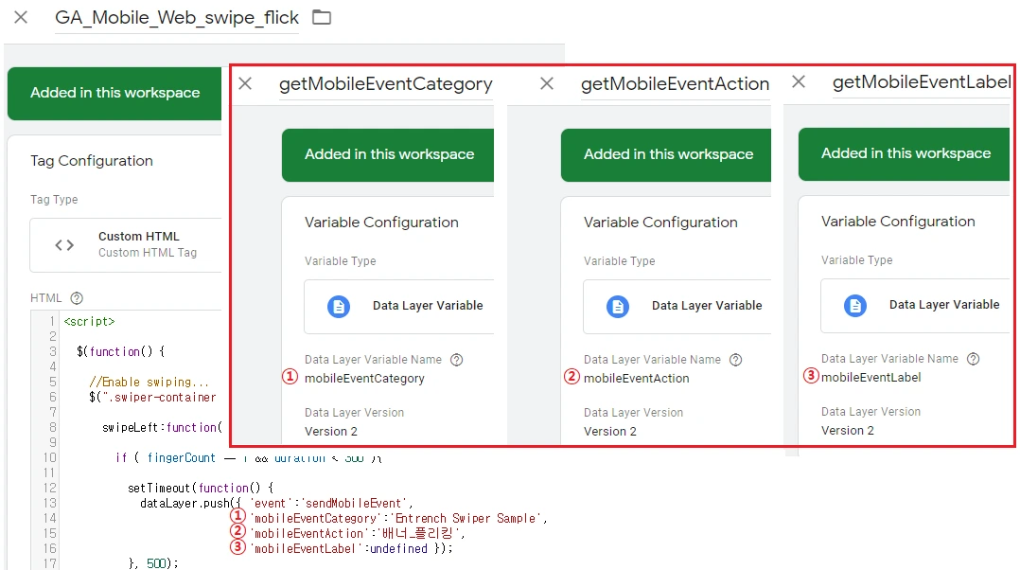Click the <script> line in HTML editor
Image resolution: width=1020 pixels, height=570 pixels.
click(89, 321)
